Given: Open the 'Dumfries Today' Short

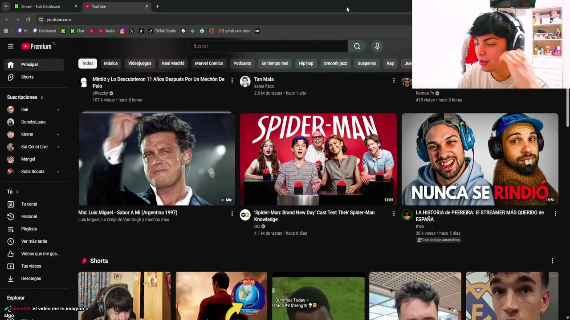Looking at the screenshot, I should click(x=318, y=296).
